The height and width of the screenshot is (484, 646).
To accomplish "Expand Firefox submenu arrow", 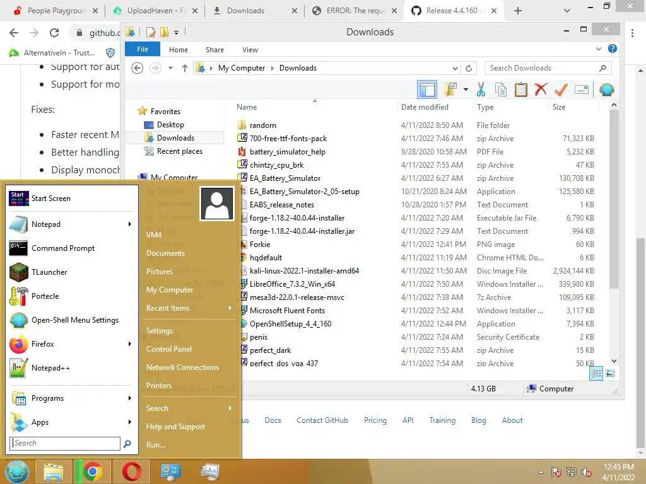I will coord(130,344).
